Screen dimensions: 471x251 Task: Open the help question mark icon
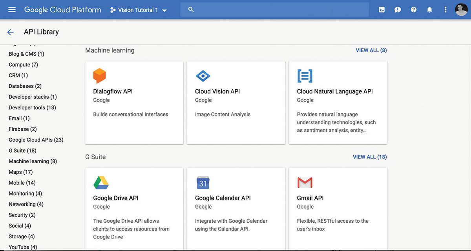[413, 9]
